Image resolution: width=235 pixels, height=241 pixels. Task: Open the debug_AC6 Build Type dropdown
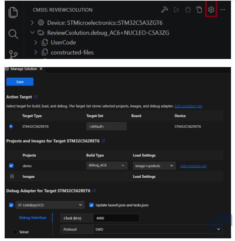[x=107, y=165]
